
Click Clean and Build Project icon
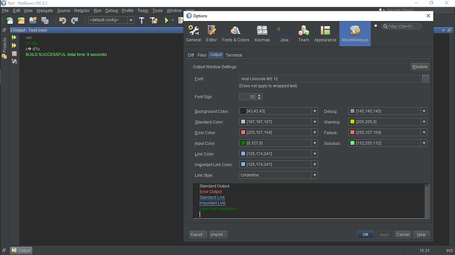click(154, 20)
